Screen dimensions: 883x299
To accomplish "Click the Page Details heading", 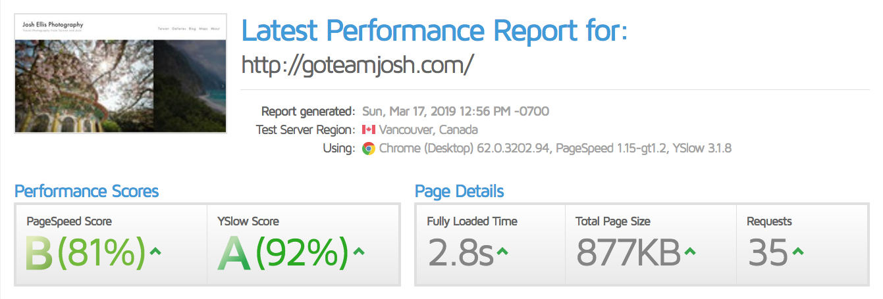I will [460, 191].
